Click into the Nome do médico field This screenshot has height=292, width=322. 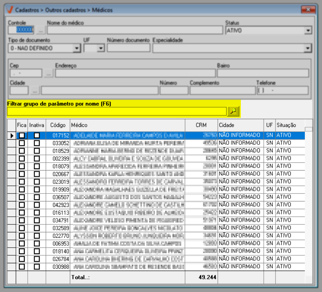(135, 30)
